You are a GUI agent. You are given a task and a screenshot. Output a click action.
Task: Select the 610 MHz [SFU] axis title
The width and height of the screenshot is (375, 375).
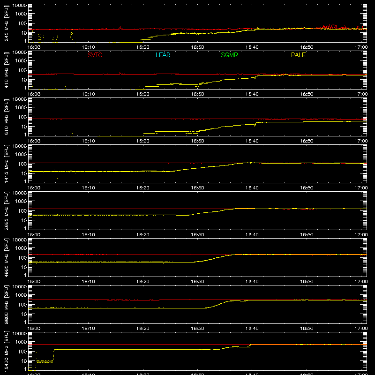(x=7, y=117)
